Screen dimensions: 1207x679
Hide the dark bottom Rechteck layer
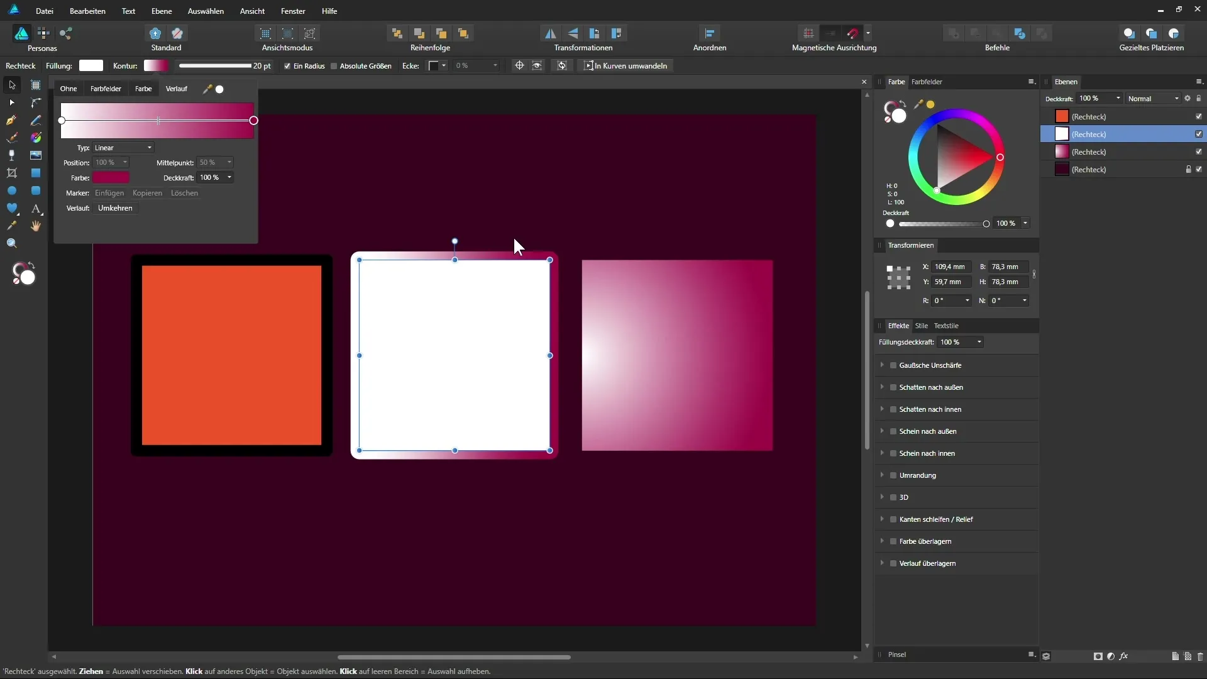1199,169
